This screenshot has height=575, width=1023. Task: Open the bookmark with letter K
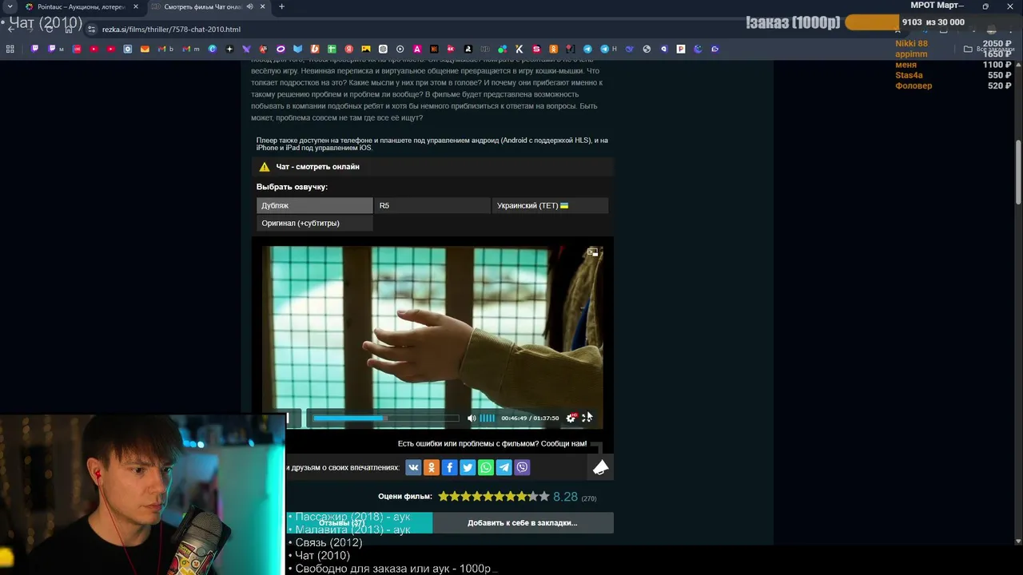click(519, 49)
